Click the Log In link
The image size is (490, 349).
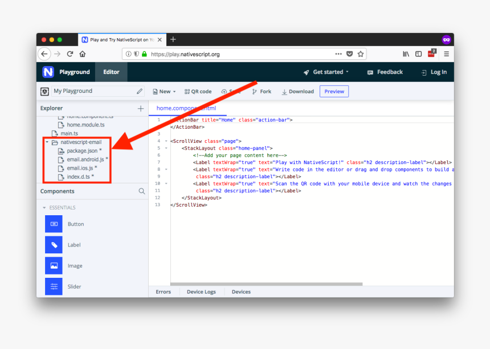tap(434, 72)
